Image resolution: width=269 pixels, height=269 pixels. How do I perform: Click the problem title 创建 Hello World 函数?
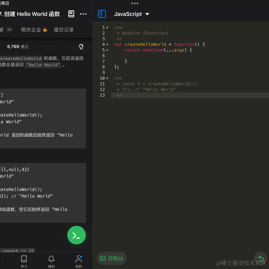click(32, 14)
